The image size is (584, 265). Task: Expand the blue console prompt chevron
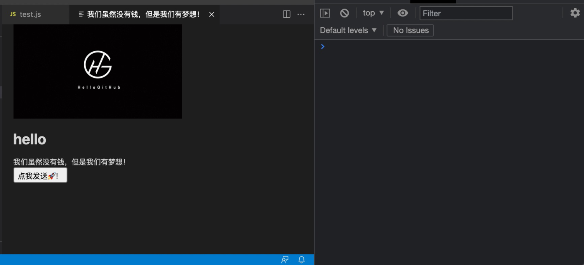[x=322, y=46]
